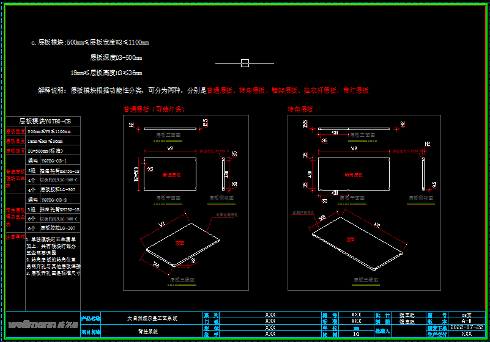Select the 层板深度D3=500mm text line
This screenshot has height=342, width=490.
pos(116,58)
